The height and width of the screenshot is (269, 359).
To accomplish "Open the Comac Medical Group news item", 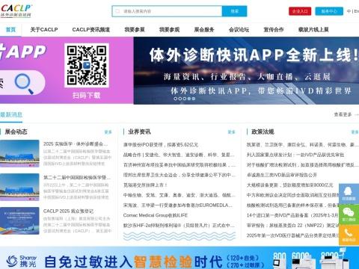I will point(156,215).
